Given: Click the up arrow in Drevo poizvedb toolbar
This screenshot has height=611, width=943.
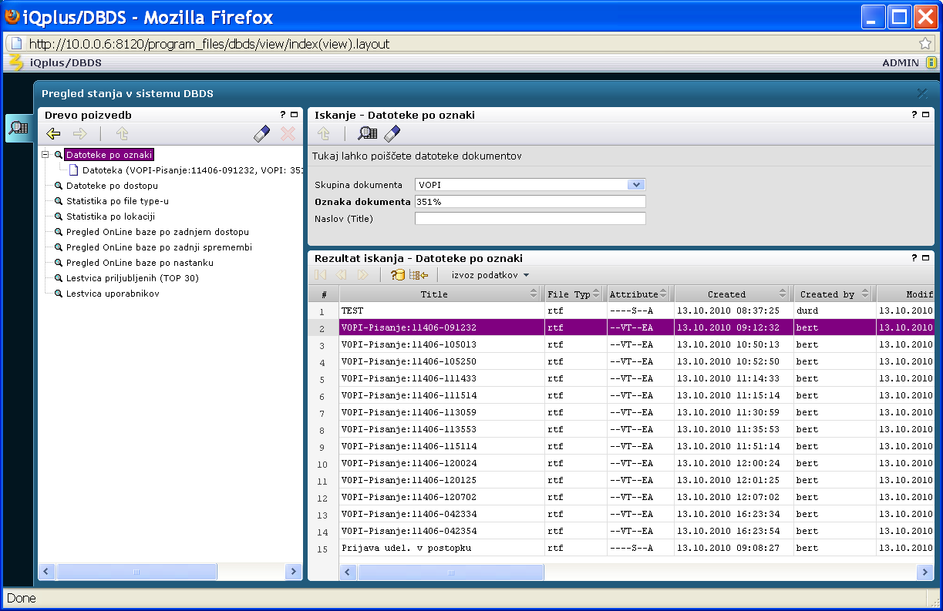Looking at the screenshot, I should [x=122, y=134].
